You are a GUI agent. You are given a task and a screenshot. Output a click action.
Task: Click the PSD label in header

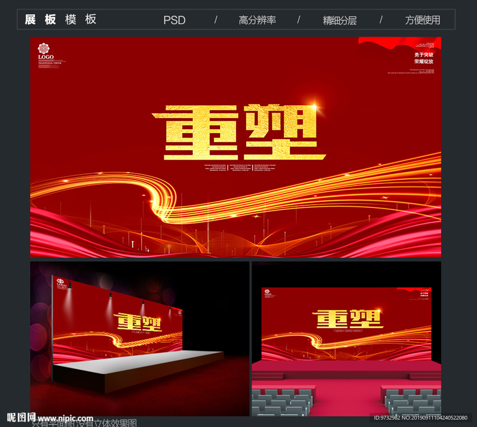pos(174,20)
